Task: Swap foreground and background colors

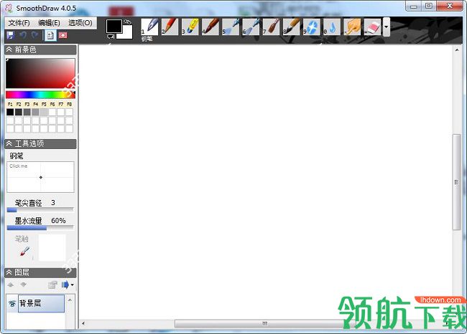Action: (127, 22)
